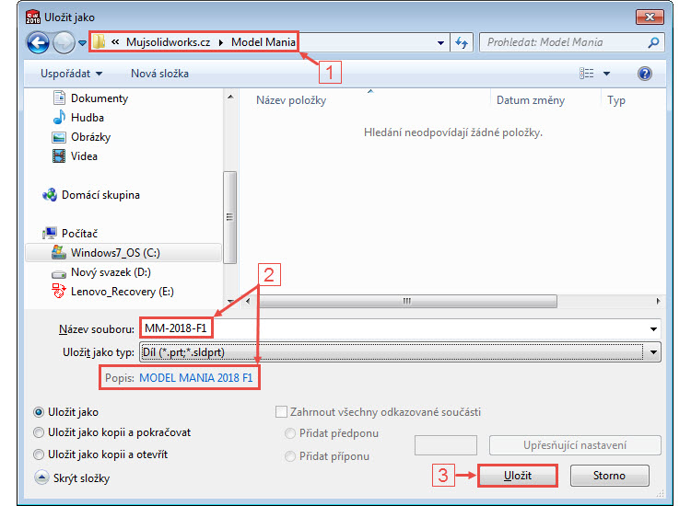Open help with the question mark icon
691x506 pixels.
645,74
